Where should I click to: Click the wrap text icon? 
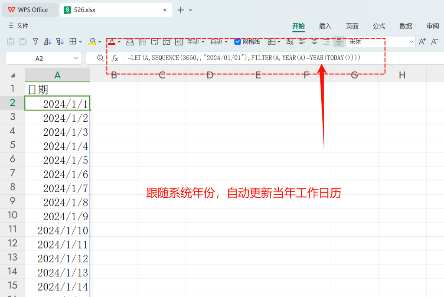(x=155, y=42)
